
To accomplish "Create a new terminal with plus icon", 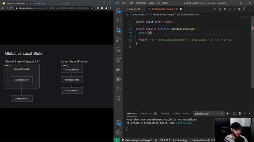I will click(227, 114).
